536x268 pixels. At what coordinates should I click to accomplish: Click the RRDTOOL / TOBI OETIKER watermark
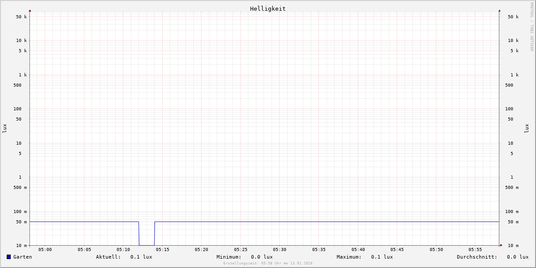532,26
